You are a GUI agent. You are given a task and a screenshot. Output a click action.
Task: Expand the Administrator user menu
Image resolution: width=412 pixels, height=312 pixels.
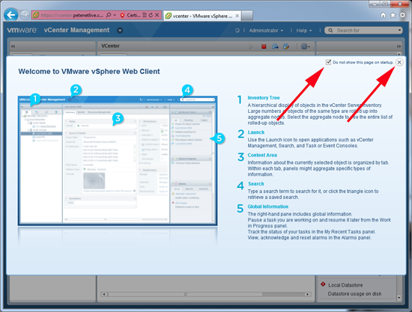click(266, 31)
